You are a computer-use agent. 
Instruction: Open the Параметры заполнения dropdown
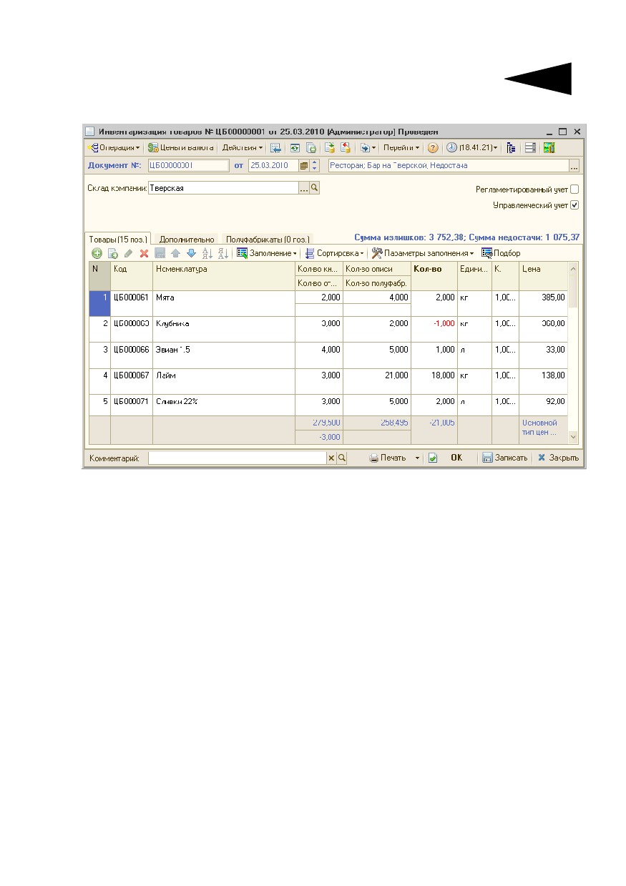[423, 253]
